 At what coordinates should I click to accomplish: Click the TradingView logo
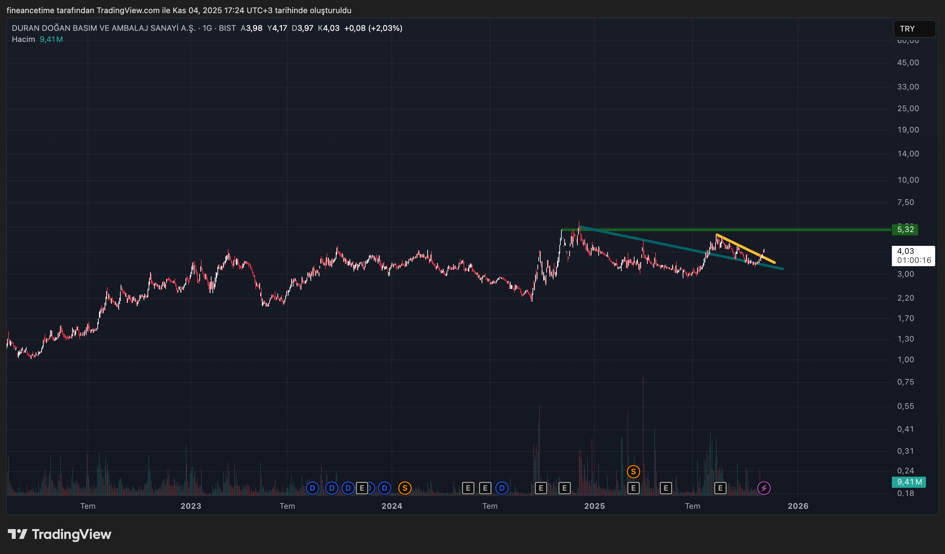pos(59,534)
